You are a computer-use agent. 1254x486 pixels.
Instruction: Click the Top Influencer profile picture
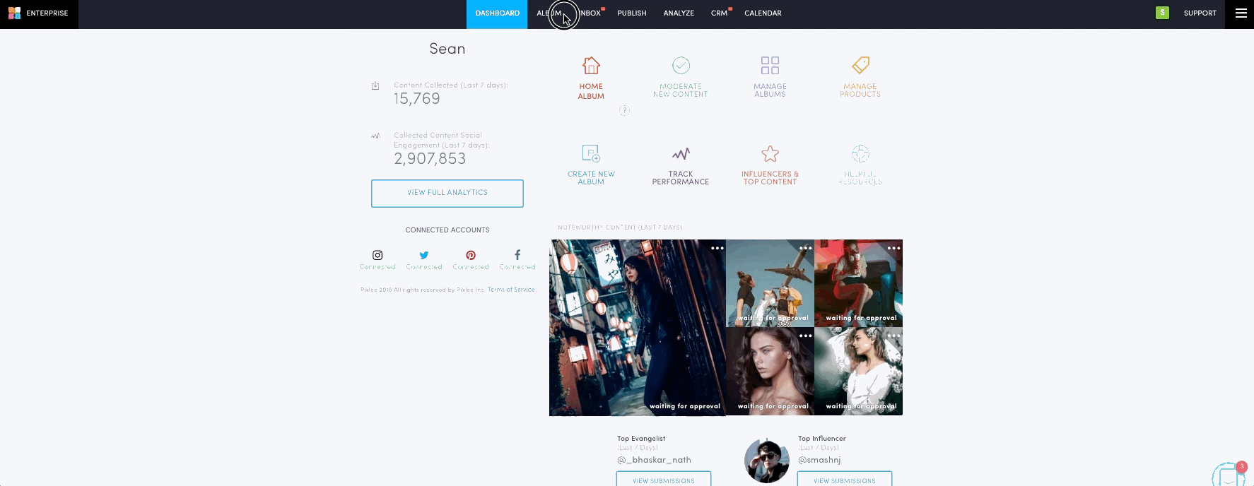click(767, 461)
